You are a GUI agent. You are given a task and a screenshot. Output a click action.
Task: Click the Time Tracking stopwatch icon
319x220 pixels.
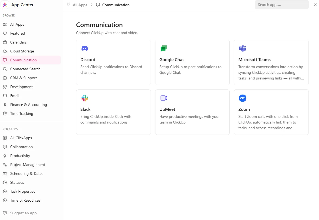point(5,114)
